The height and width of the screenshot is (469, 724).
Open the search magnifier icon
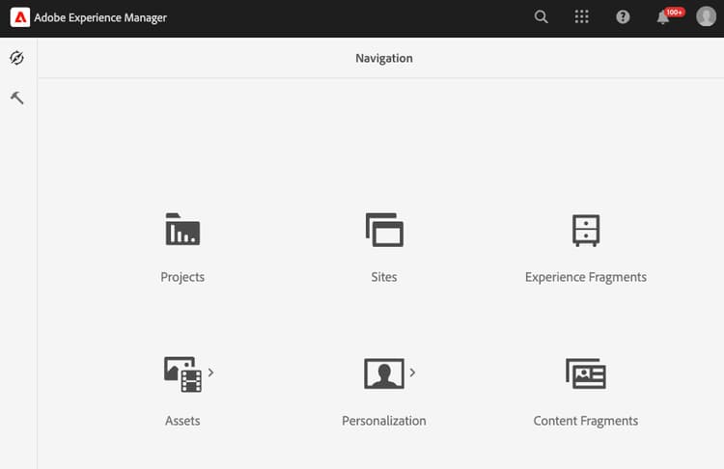pyautogui.click(x=542, y=17)
